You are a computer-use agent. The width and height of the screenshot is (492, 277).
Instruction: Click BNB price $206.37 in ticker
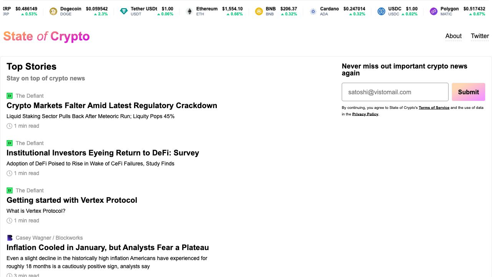click(289, 9)
